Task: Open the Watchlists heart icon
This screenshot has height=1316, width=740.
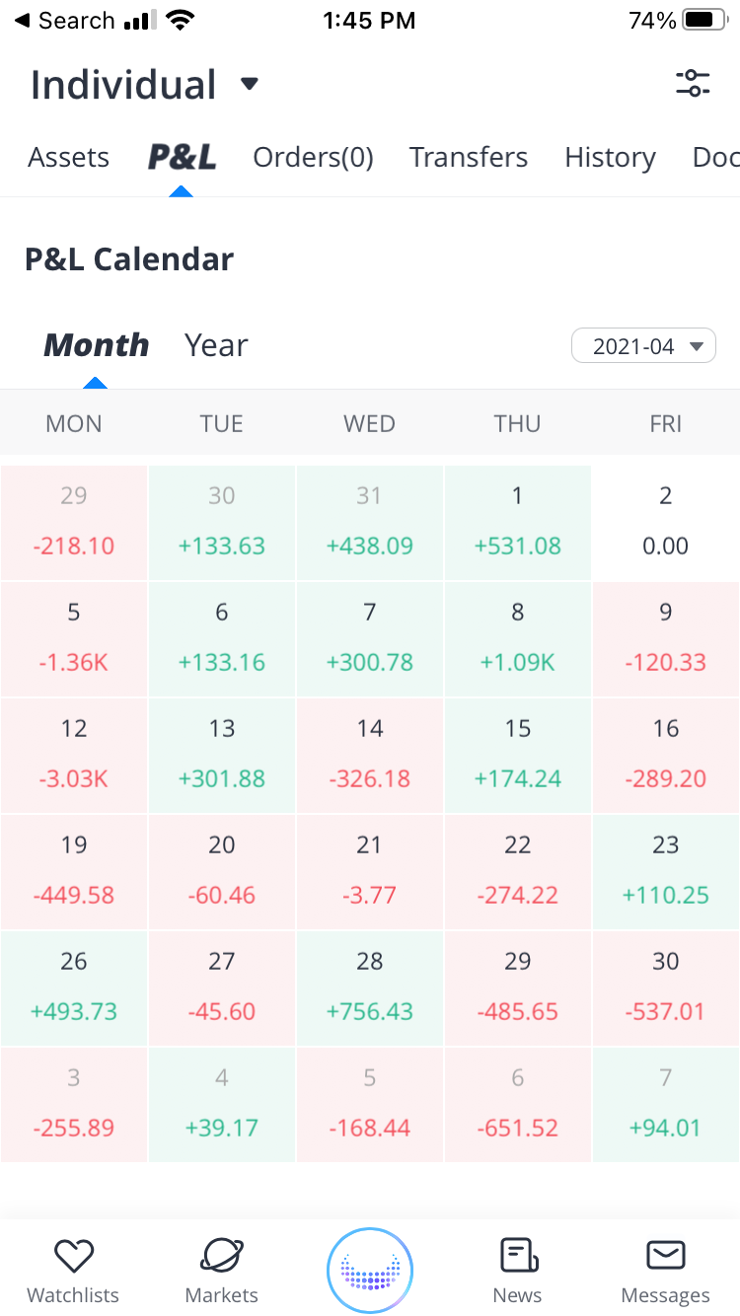Action: tap(73, 1256)
